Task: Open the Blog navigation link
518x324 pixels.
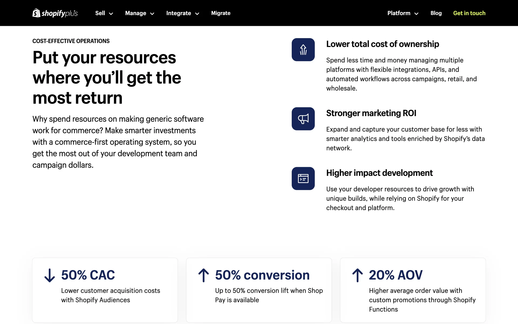Action: (x=436, y=13)
